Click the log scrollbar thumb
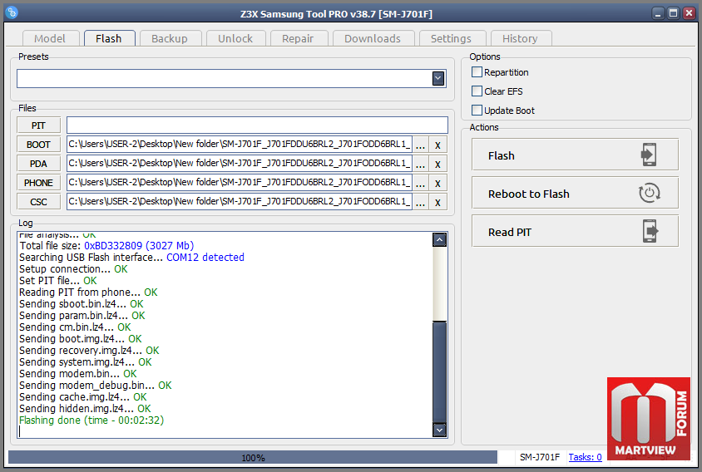Image resolution: width=702 pixels, height=472 pixels. 440,371
